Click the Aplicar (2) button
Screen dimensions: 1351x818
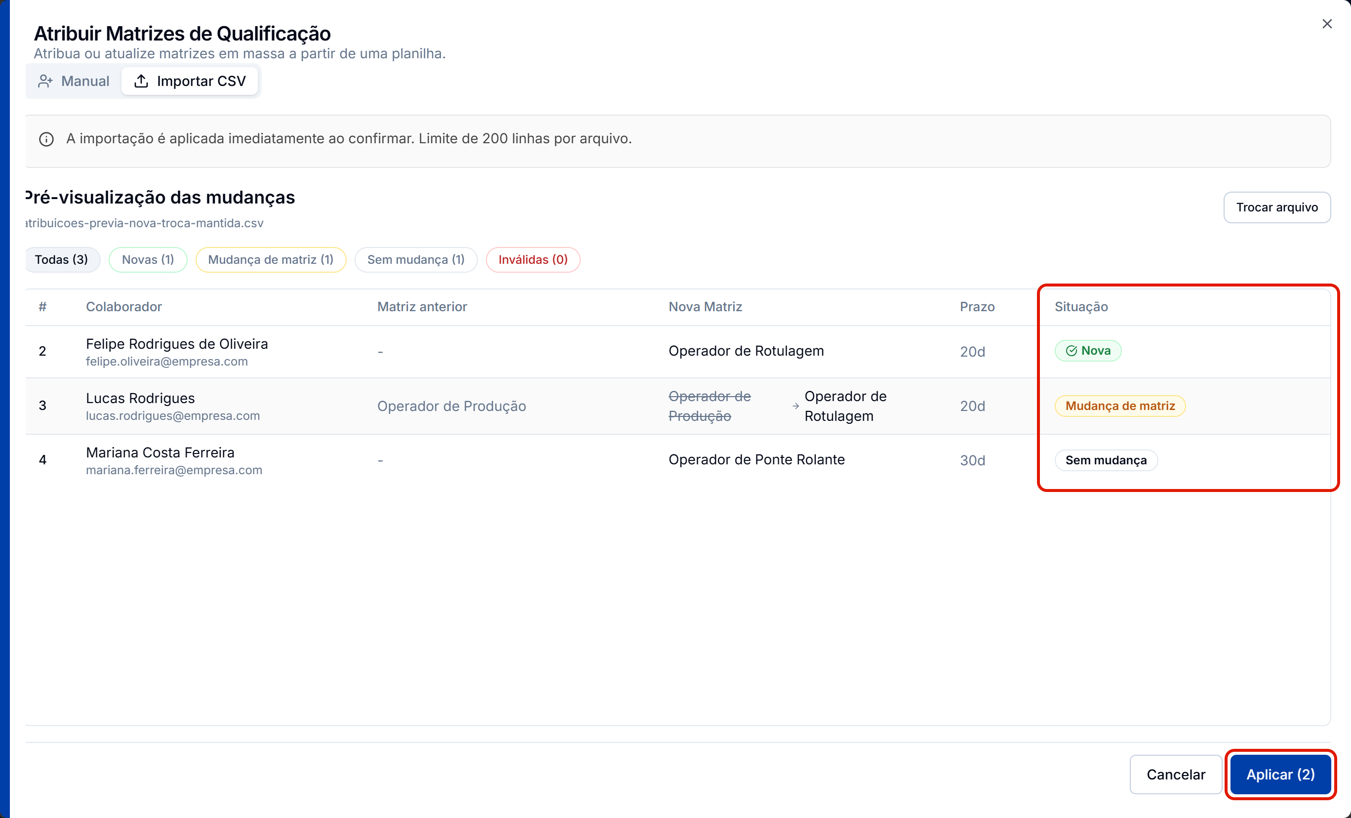click(x=1280, y=775)
